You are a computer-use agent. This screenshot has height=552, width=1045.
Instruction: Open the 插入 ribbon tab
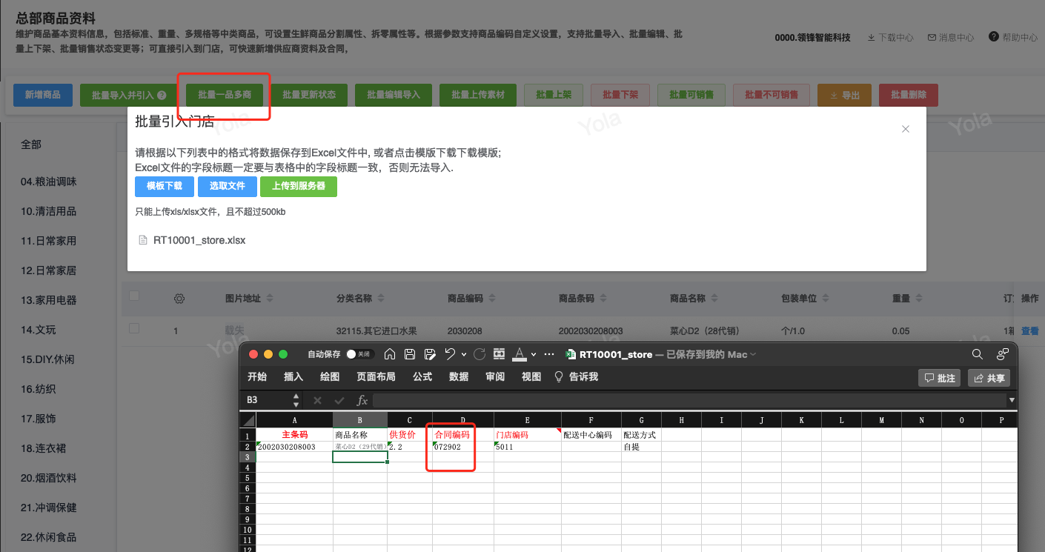tap(293, 377)
